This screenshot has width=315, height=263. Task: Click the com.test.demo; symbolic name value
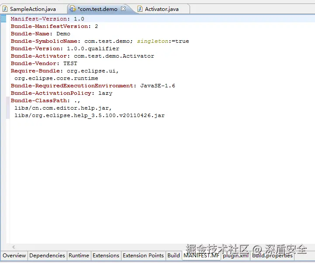click(108, 41)
